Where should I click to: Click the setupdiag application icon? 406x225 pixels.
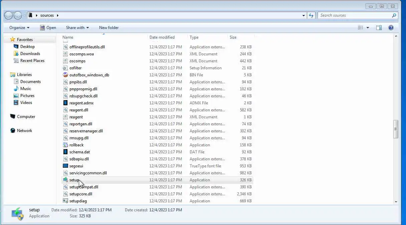coord(65,201)
